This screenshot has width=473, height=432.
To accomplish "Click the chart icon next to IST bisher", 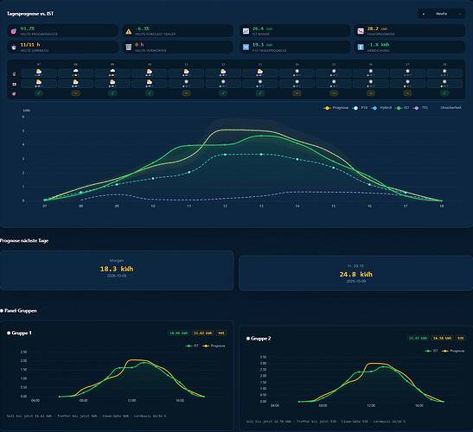I will (x=246, y=31).
